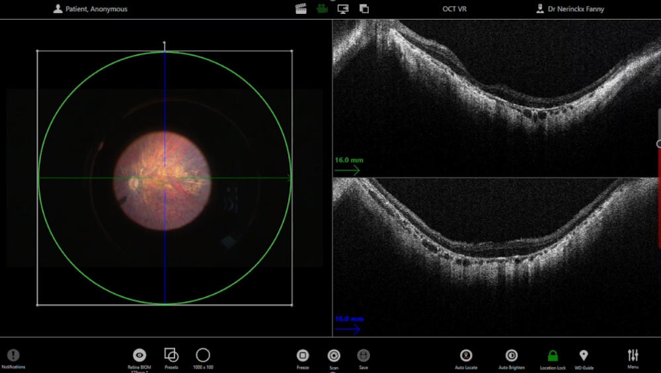The image size is (661, 373).
Task: Click the Retina BIOM eye icon
Action: pyautogui.click(x=139, y=355)
